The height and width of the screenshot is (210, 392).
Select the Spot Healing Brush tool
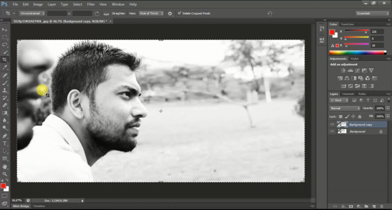[x=5, y=75]
